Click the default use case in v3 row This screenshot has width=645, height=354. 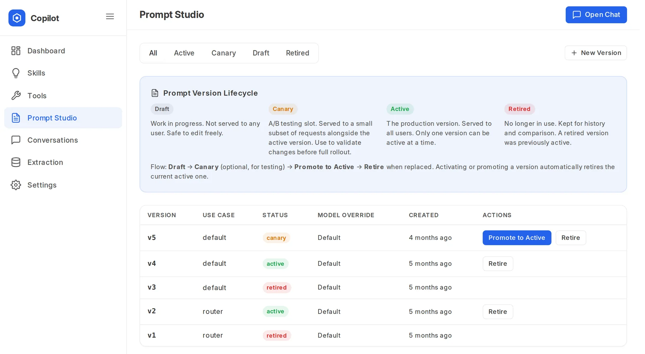(214, 288)
